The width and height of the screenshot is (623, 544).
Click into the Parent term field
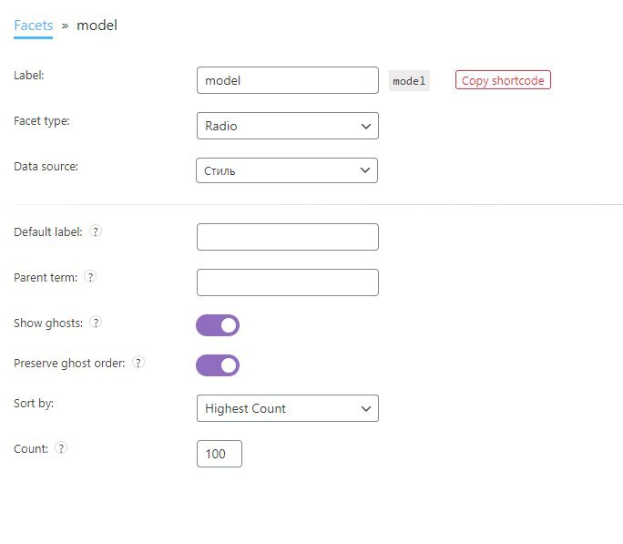pyautogui.click(x=287, y=282)
